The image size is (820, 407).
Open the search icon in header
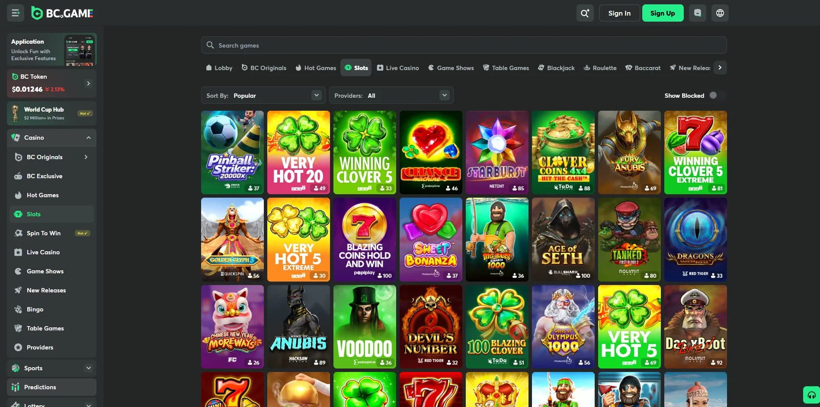coord(585,13)
